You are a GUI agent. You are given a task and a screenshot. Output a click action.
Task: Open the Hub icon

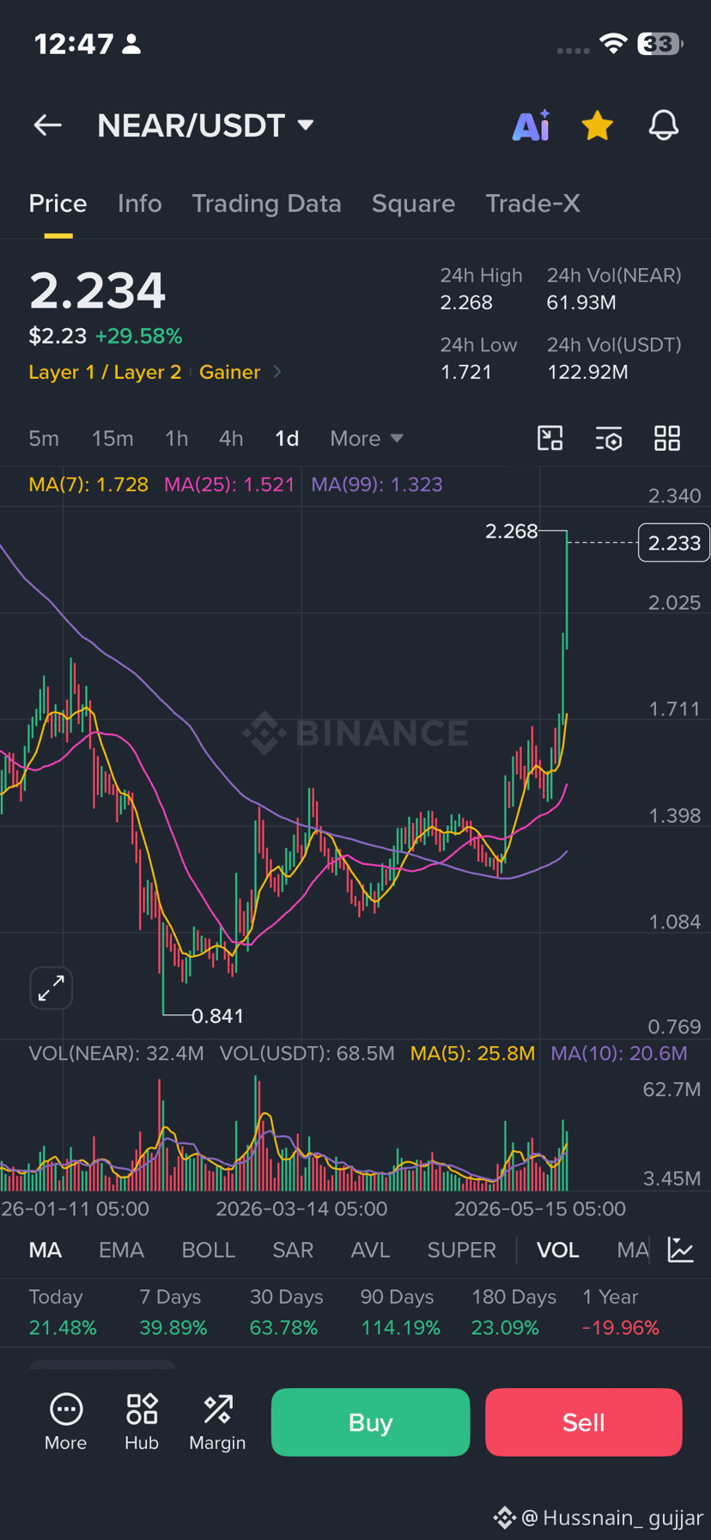coord(142,1422)
